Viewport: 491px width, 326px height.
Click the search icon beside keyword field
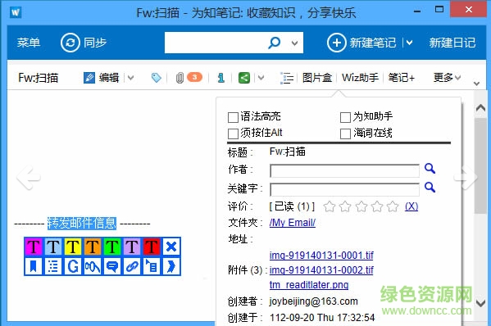tap(430, 187)
